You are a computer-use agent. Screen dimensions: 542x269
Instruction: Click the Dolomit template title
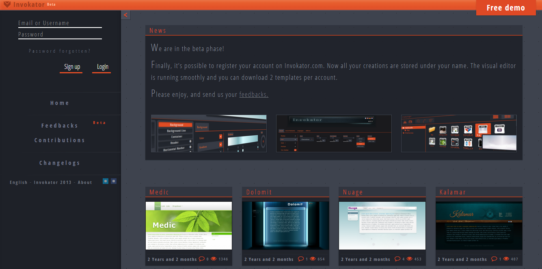[x=259, y=192]
